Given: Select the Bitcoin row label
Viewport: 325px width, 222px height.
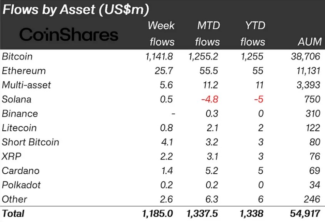Looking at the screenshot, I should pos(17,56).
